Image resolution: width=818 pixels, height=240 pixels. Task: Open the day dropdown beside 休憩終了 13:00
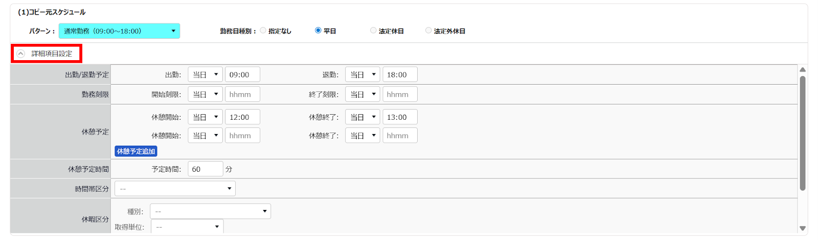click(362, 117)
